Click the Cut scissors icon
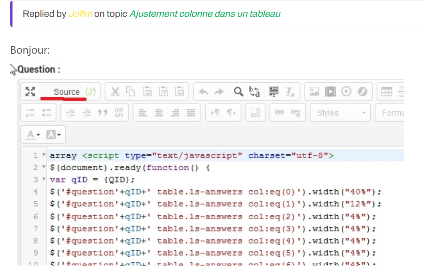 (x=115, y=92)
